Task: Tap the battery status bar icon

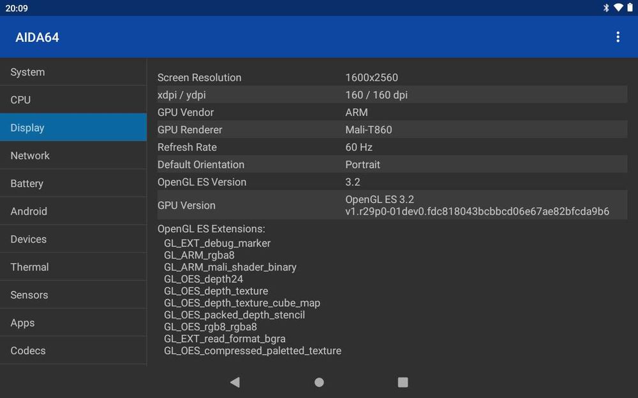Action: point(630,8)
